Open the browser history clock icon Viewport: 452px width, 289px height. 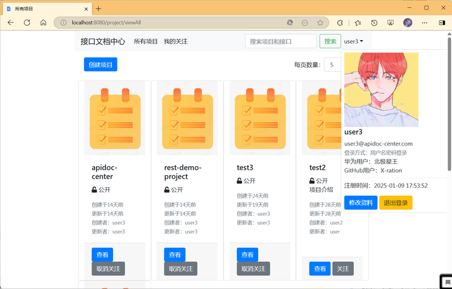tap(374, 23)
